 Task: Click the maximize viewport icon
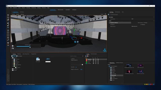[105, 14]
